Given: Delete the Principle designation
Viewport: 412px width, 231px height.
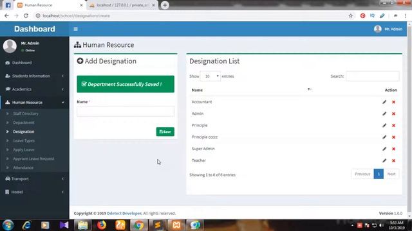Looking at the screenshot, I should click(393, 126).
